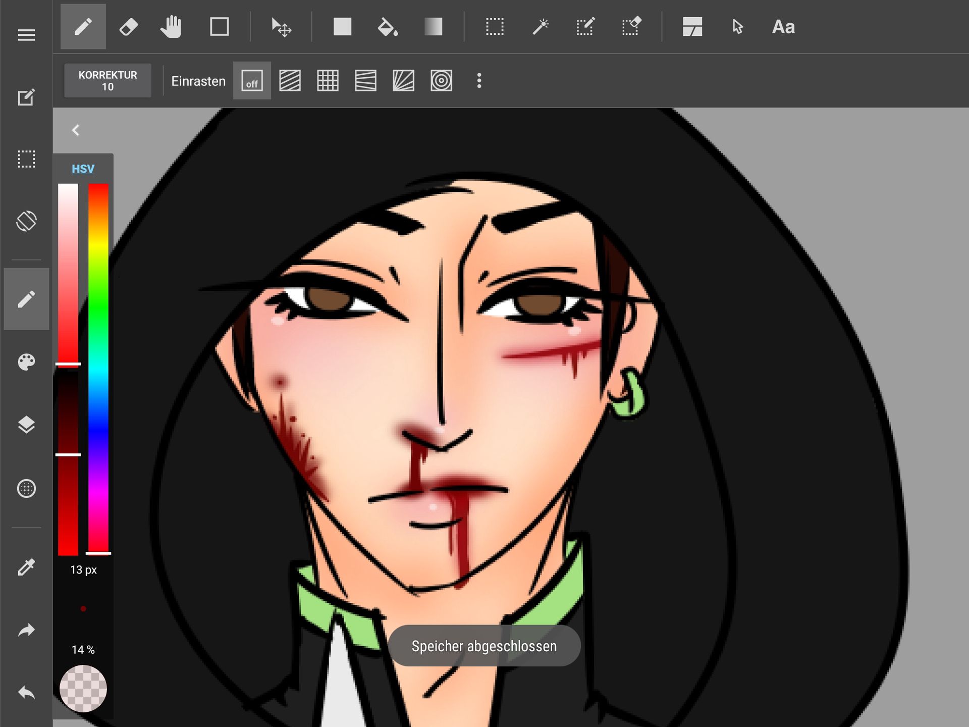Open the hamburger main menu
This screenshot has height=727, width=969.
(26, 35)
